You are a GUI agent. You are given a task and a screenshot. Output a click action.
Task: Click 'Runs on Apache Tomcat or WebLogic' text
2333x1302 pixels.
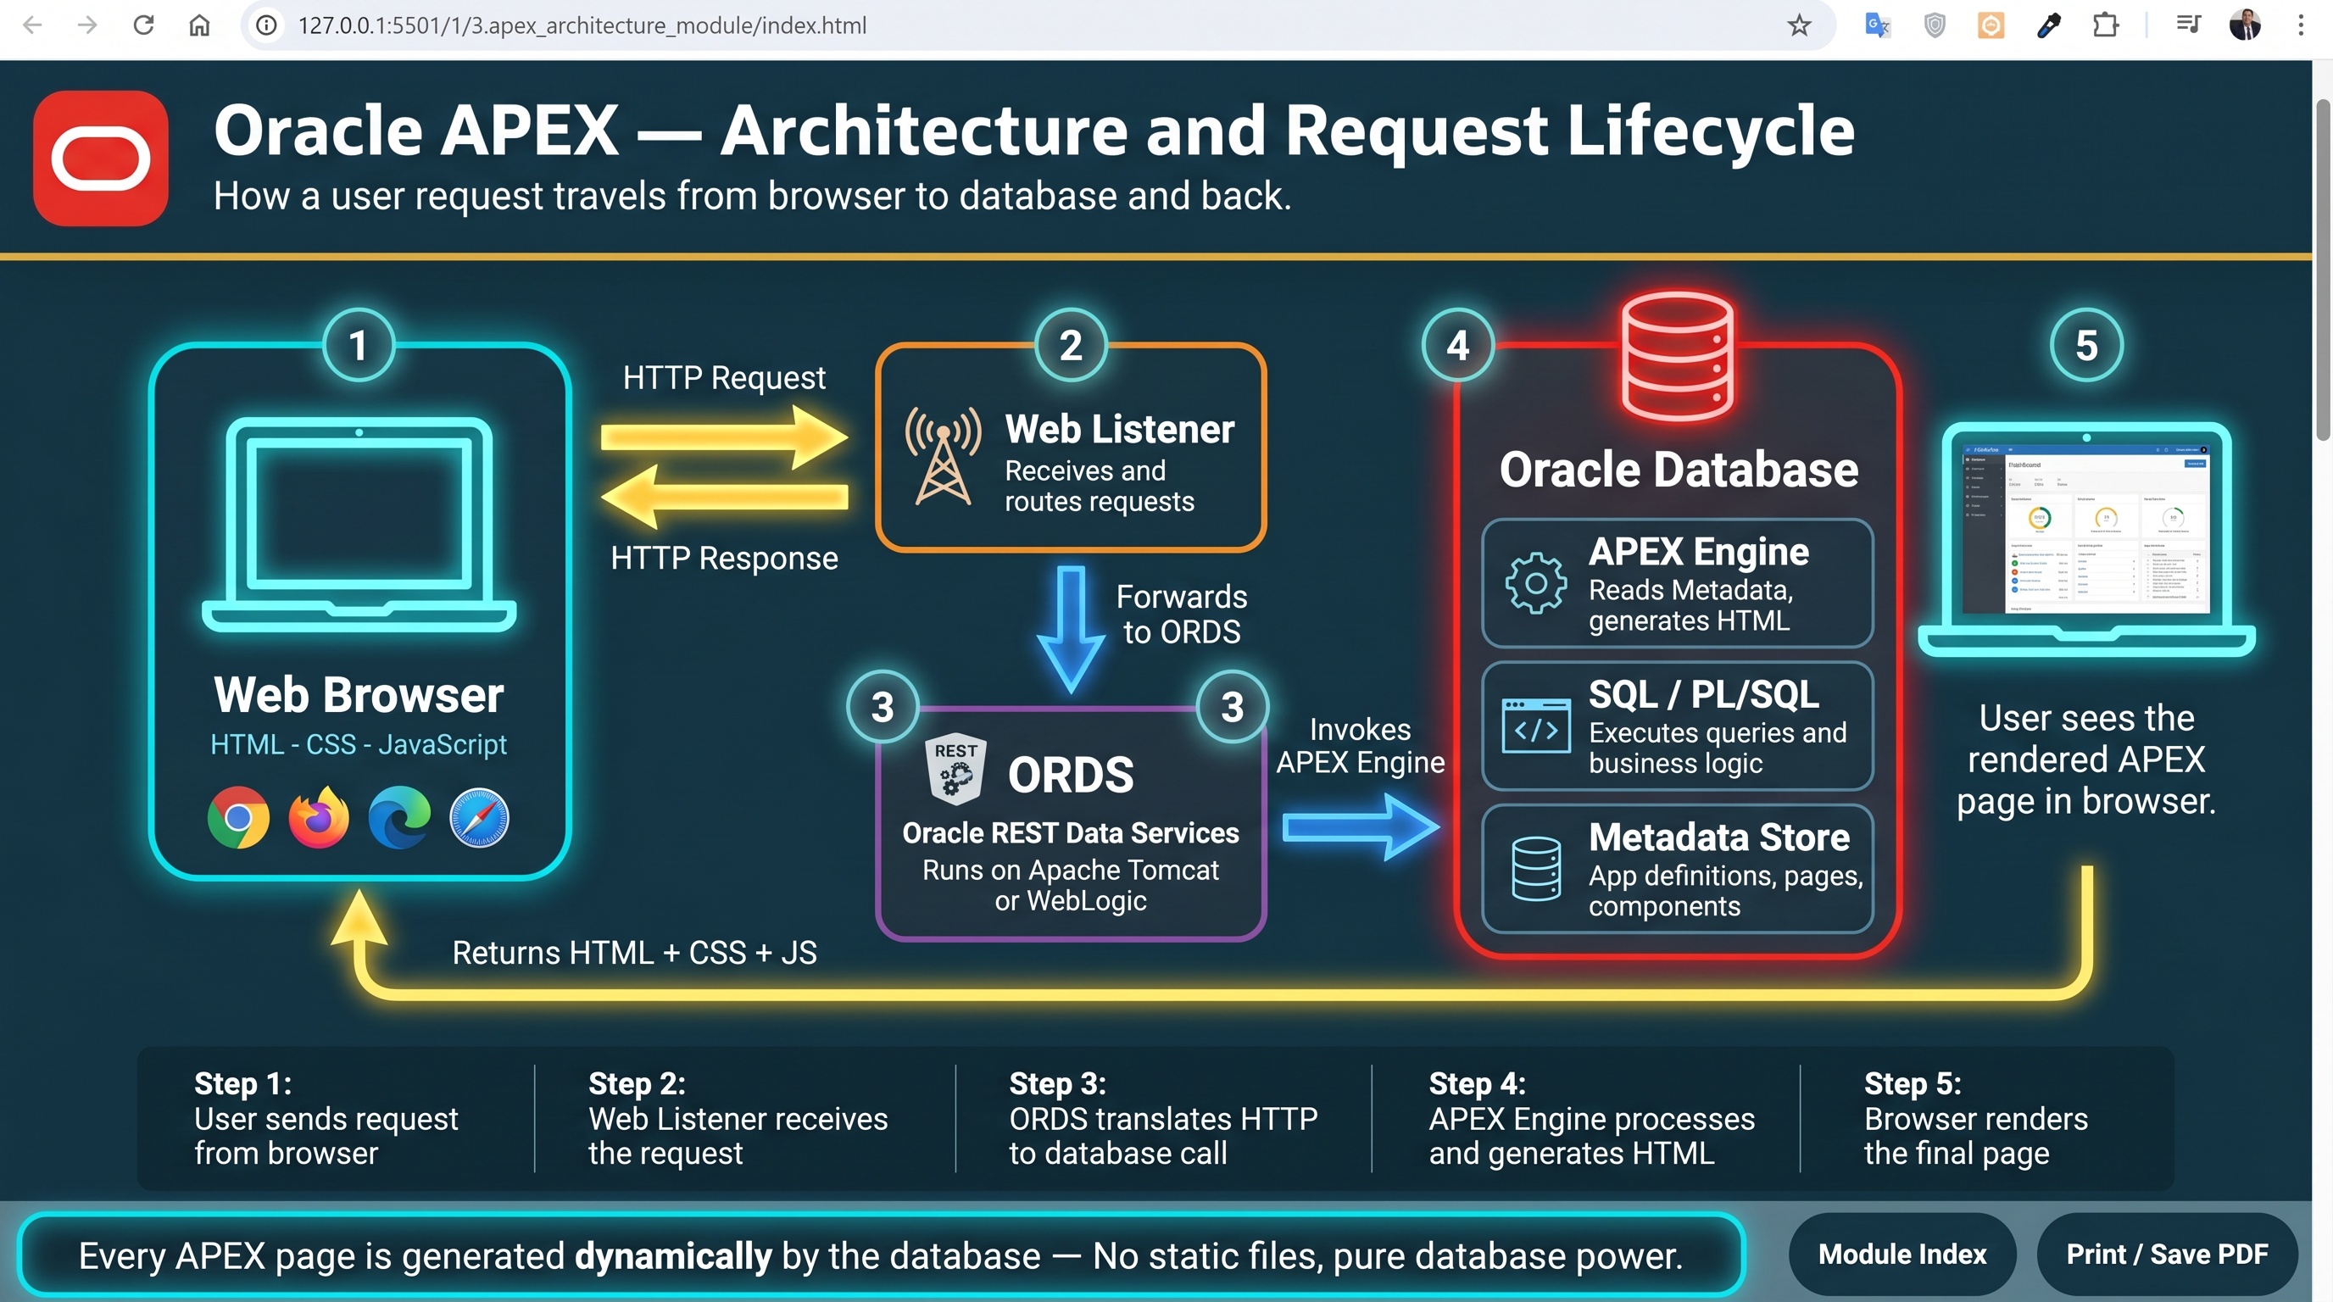(x=1071, y=886)
